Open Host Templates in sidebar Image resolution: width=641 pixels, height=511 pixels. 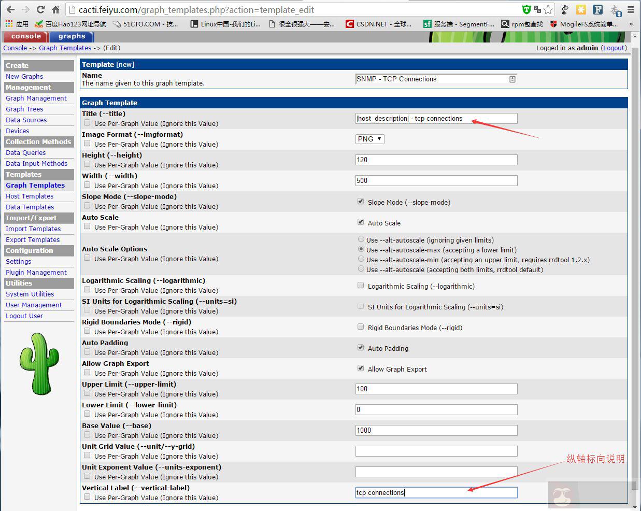click(30, 196)
